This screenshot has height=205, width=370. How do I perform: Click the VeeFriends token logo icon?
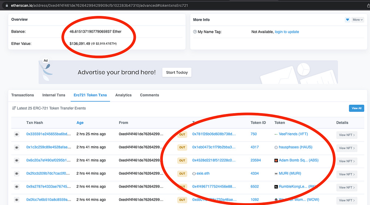pos(276,134)
